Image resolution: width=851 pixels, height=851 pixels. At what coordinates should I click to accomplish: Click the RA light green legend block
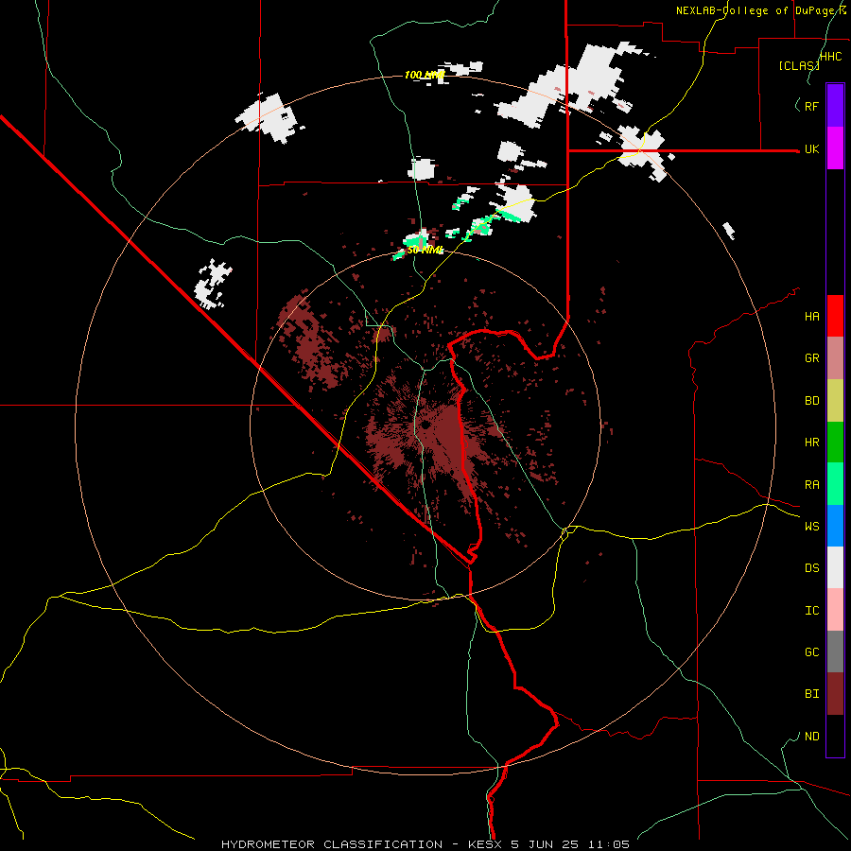tap(835, 484)
